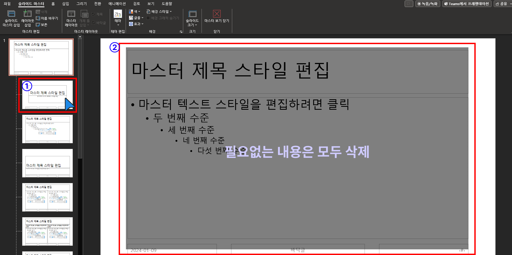
Task: Insert a new slide master
Action: 11,18
